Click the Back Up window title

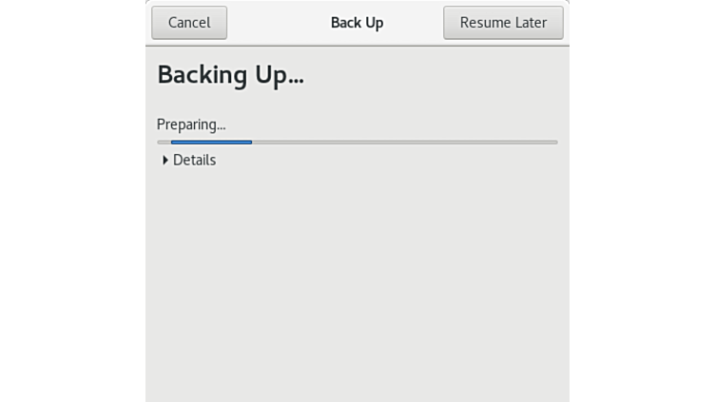[357, 23]
